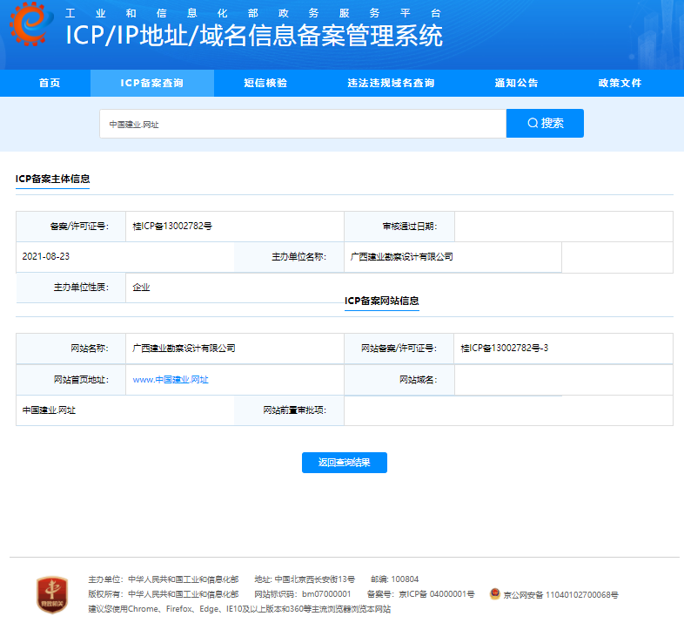Go to the 通知公告 tab
Image resolution: width=684 pixels, height=623 pixels.
tap(516, 83)
